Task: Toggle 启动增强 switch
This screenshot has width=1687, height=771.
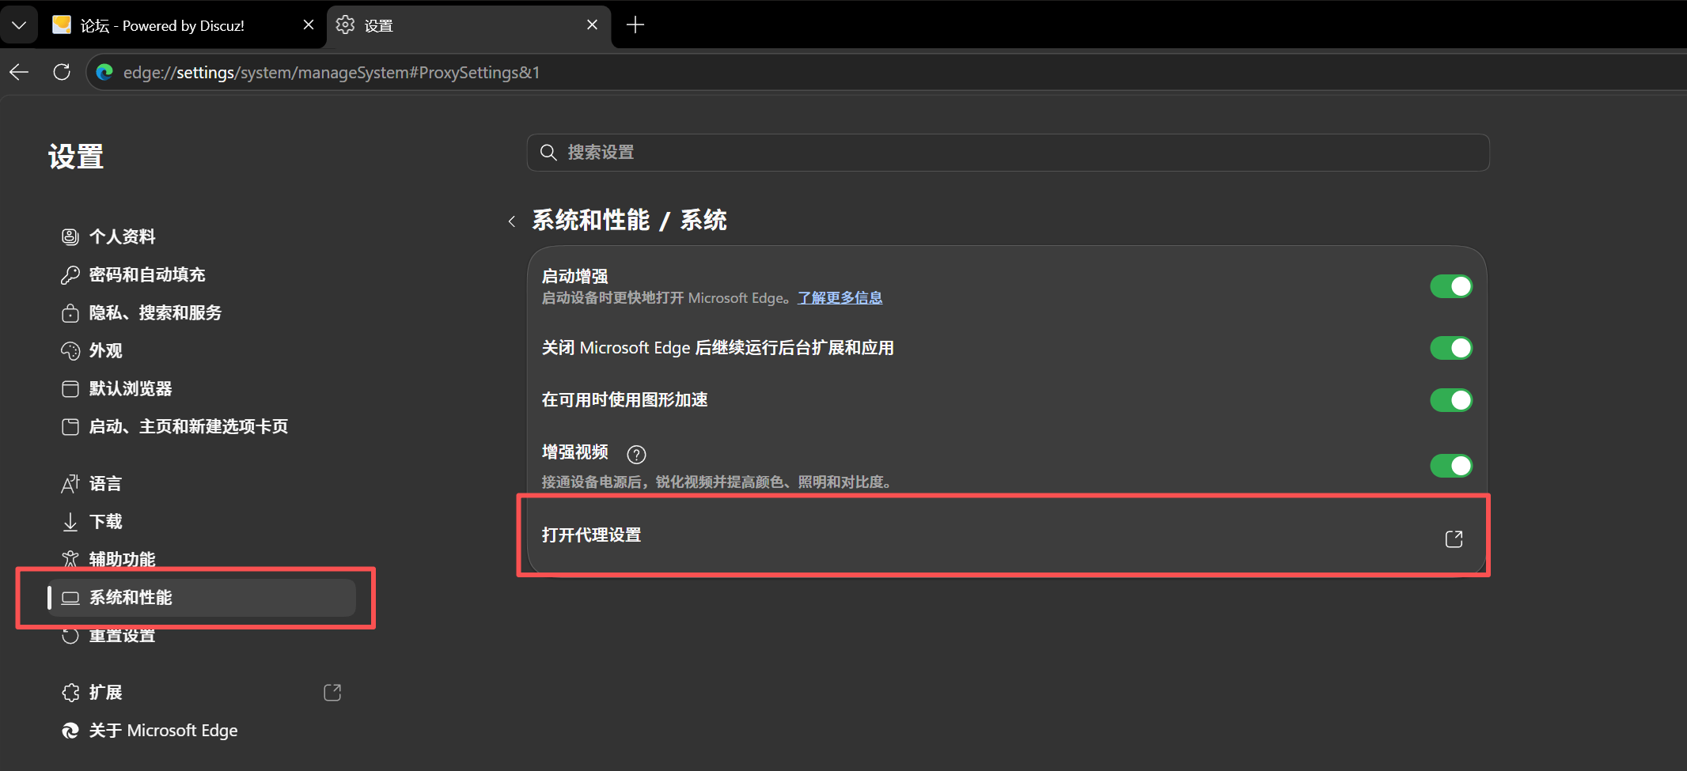Action: pos(1450,286)
